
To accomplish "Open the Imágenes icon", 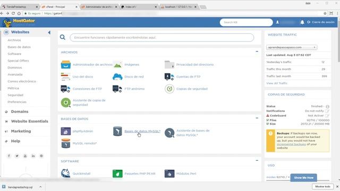I will click(x=117, y=65).
